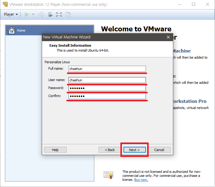Click the VMware Workstation app icon in title bar

tap(5, 4)
